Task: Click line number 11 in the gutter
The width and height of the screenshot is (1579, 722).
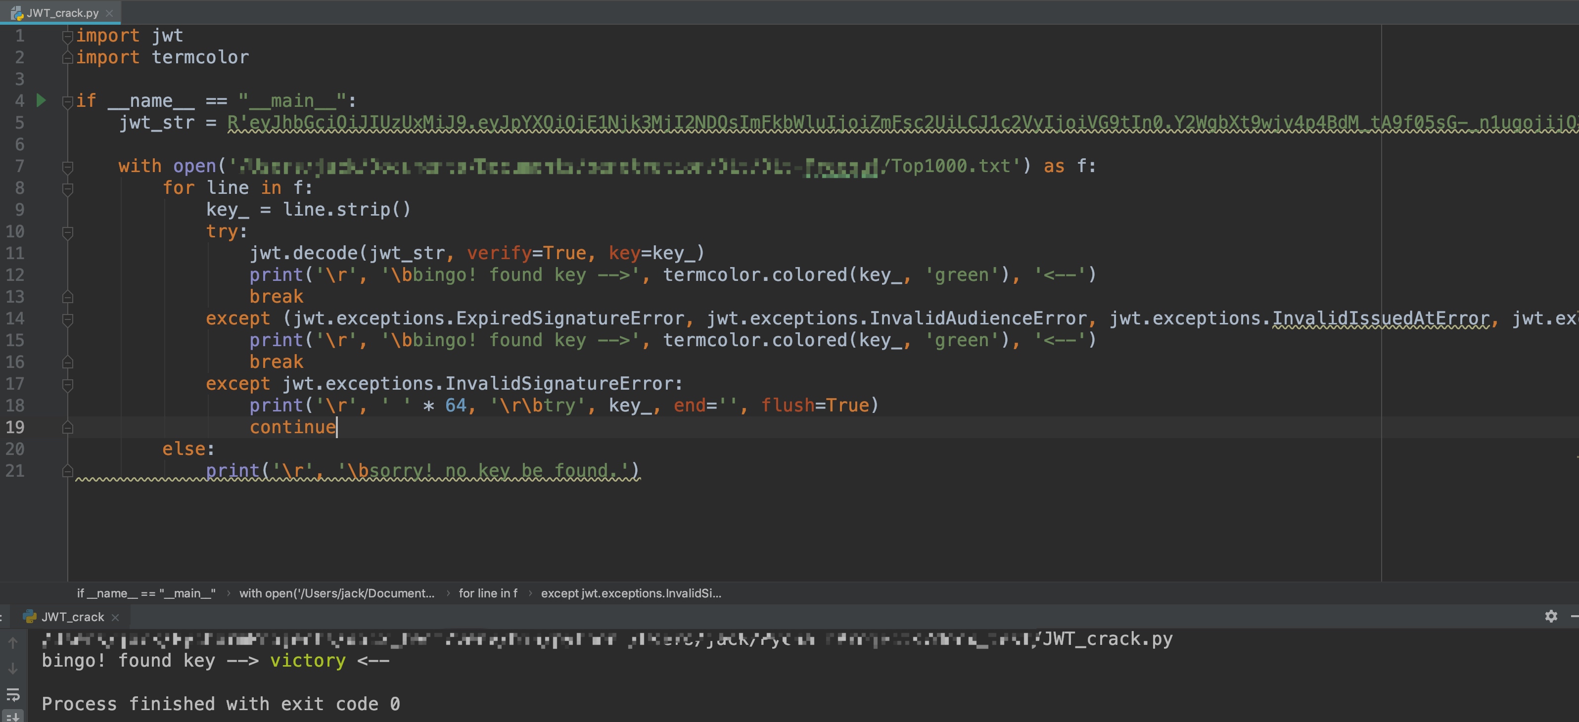Action: pyautogui.click(x=15, y=253)
